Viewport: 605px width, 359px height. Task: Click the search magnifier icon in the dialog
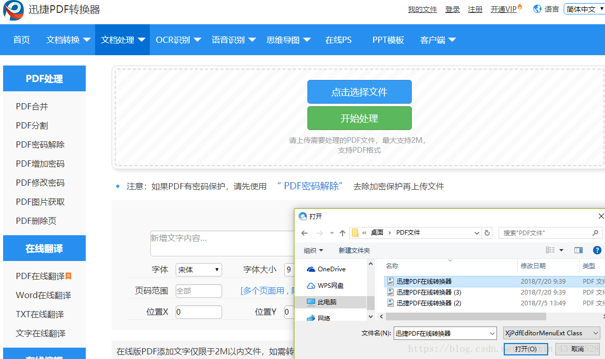pyautogui.click(x=595, y=233)
